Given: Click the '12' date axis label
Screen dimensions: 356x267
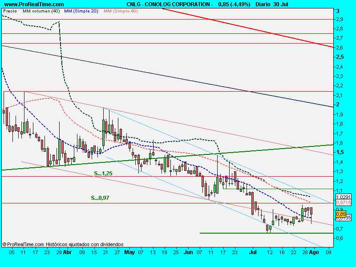Looking at the screenshot, I should pyautogui.click(x=270, y=252).
